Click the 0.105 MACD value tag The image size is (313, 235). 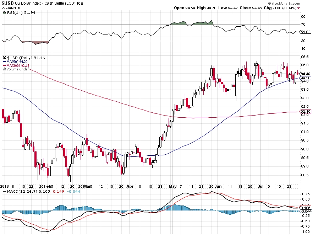coord(305,208)
